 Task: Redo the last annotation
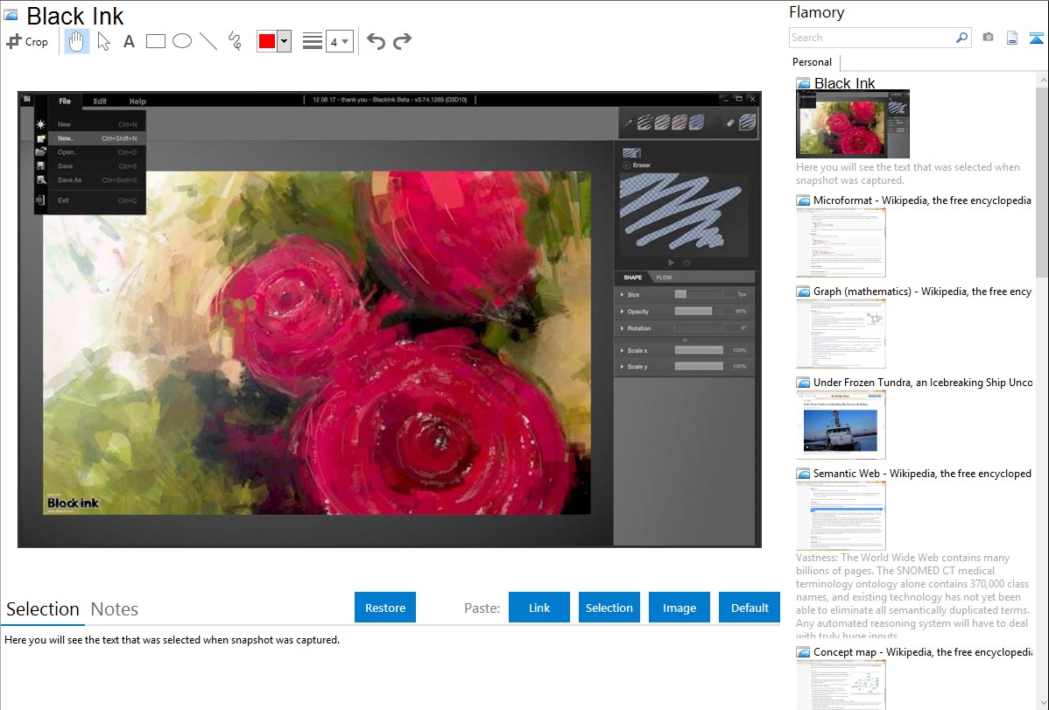[402, 41]
